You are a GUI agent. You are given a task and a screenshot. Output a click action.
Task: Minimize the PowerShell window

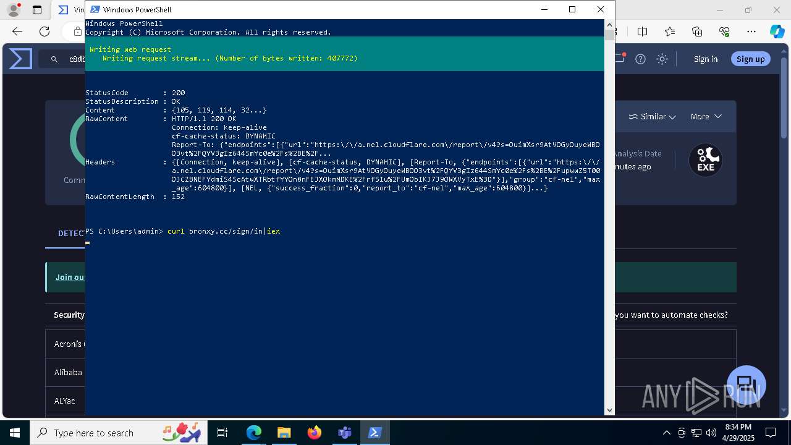(544, 9)
